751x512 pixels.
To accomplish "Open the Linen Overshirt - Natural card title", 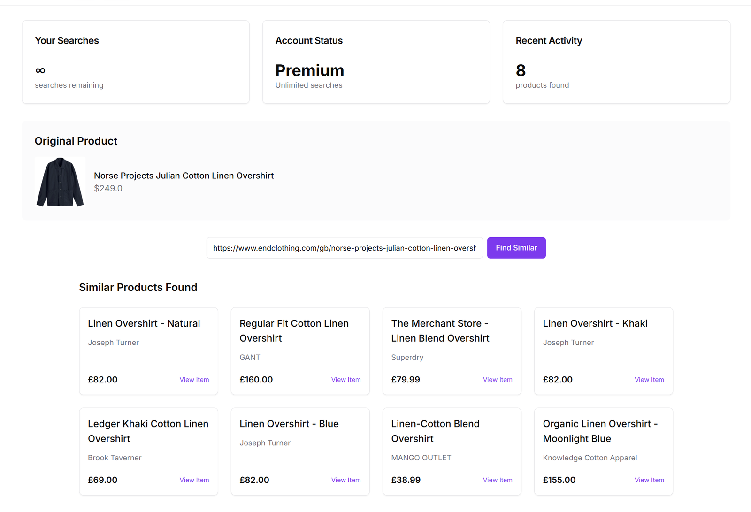I will click(144, 323).
